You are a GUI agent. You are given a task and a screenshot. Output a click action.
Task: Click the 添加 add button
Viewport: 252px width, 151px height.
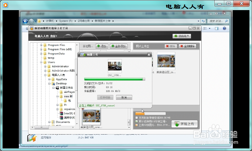102,46
